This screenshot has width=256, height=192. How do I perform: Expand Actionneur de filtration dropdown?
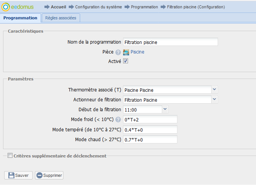215,99
